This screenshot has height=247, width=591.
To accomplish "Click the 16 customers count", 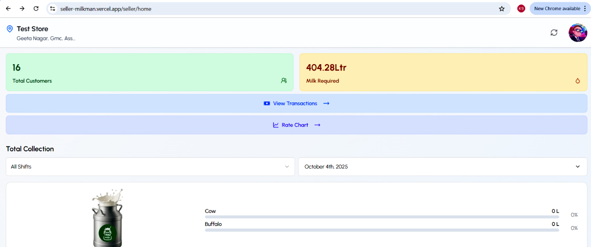I will pyautogui.click(x=16, y=68).
